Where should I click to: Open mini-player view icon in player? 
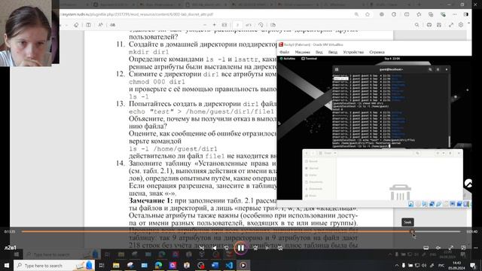coord(463,248)
